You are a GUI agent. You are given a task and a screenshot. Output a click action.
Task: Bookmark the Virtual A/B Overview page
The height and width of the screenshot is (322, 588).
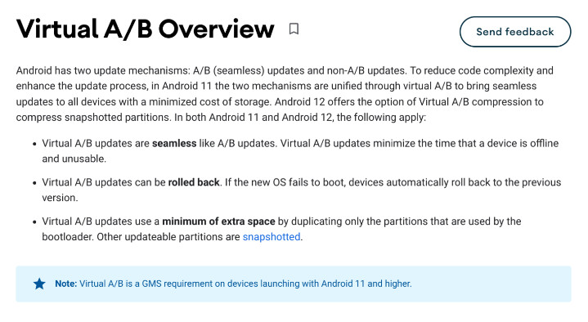click(294, 29)
